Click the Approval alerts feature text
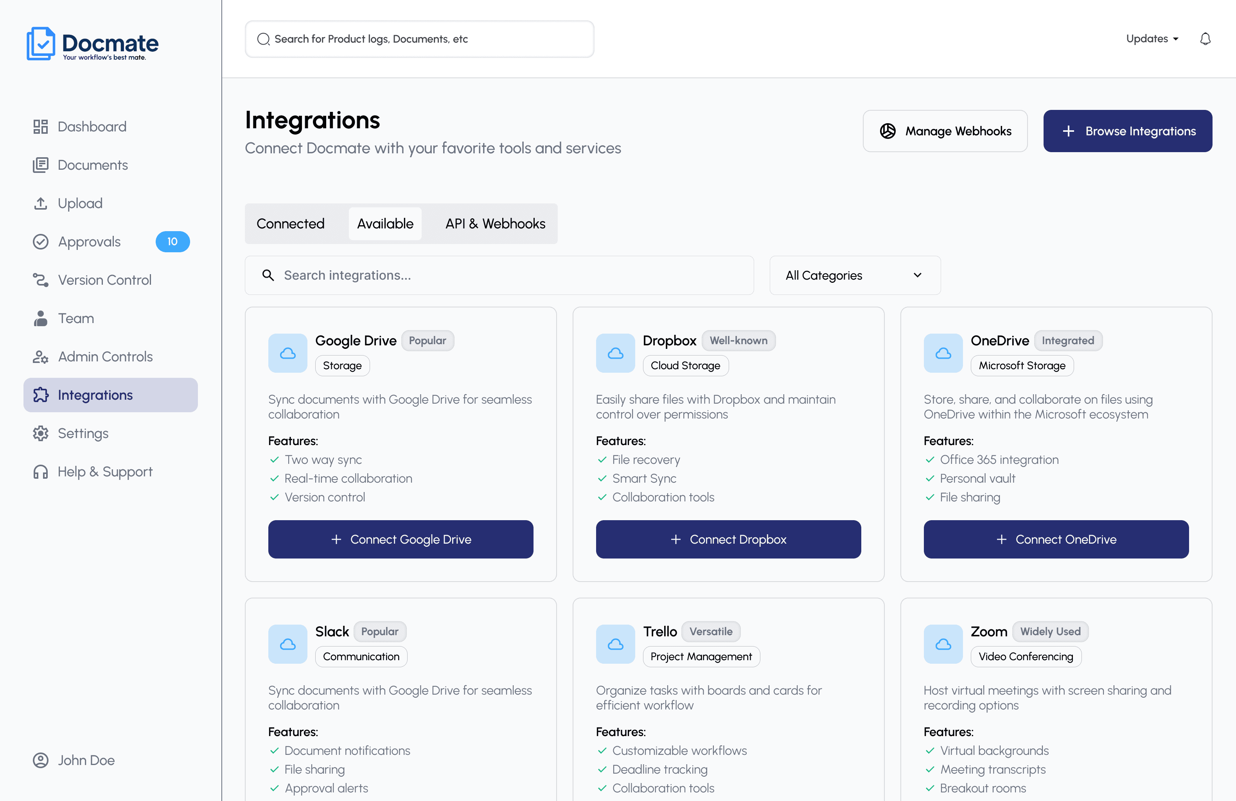Screen dimensions: 1236x801 tap(326, 788)
